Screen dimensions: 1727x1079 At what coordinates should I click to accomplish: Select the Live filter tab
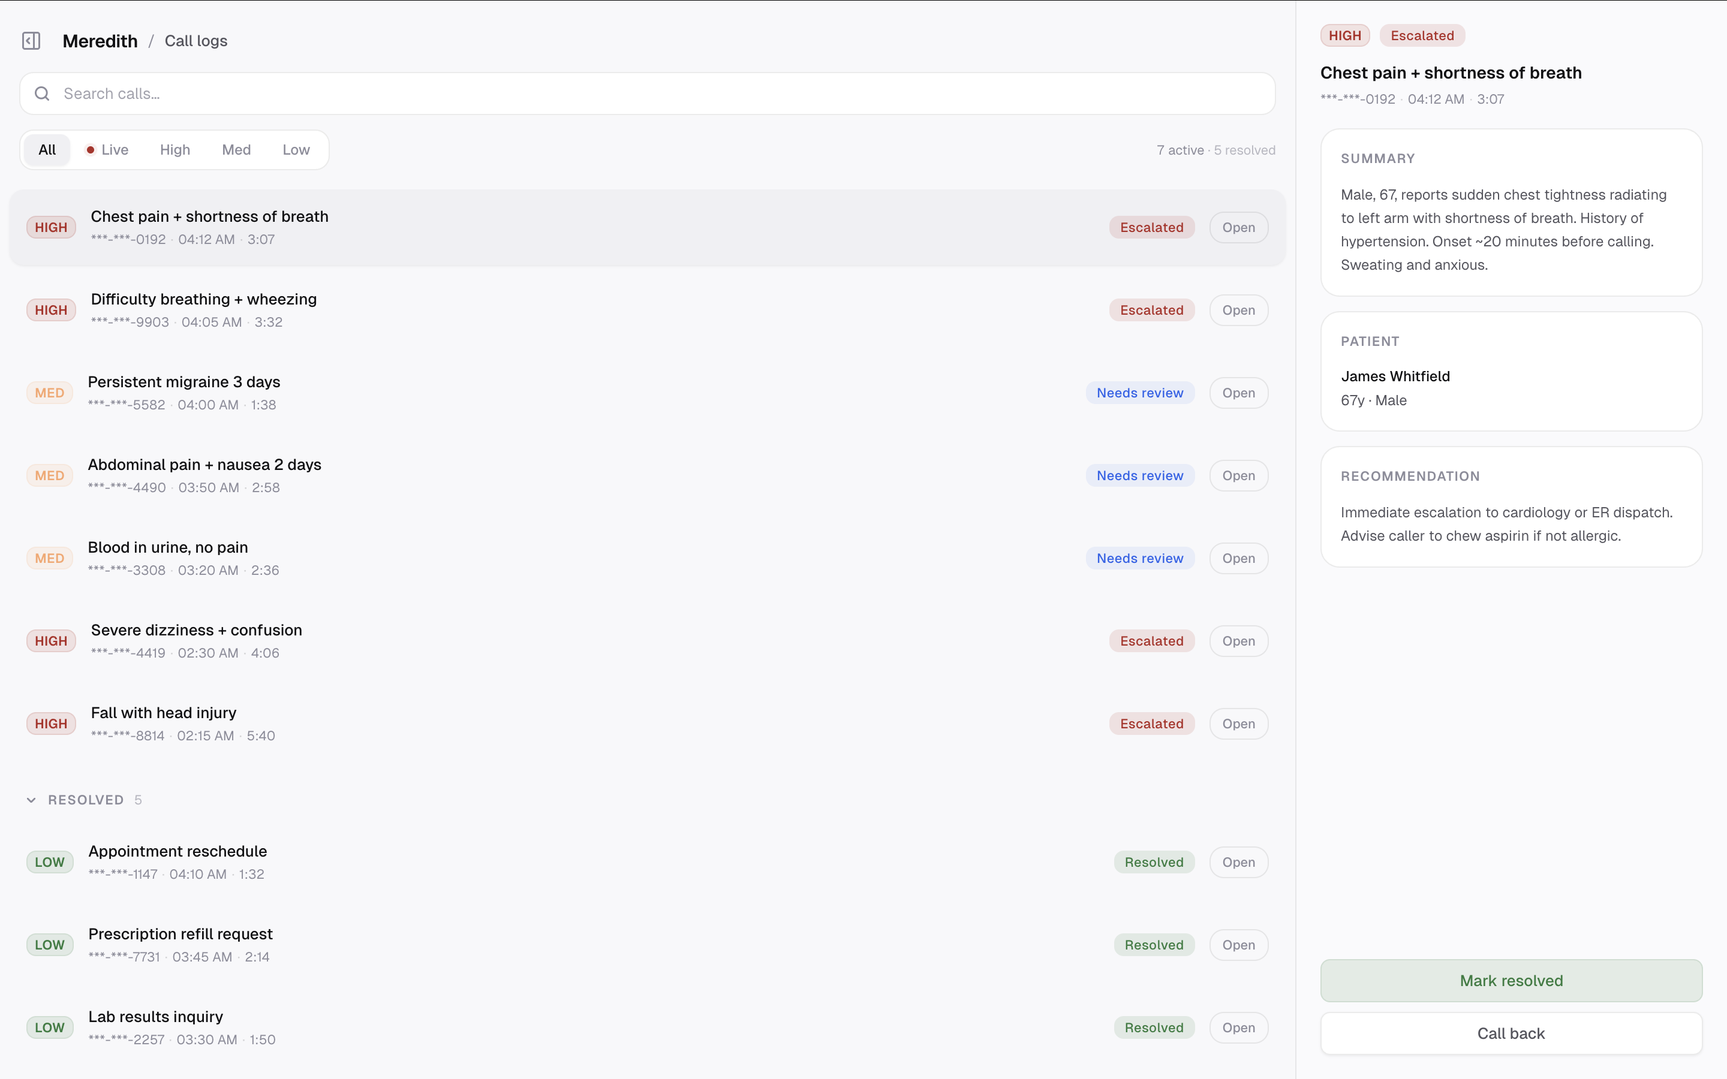(x=107, y=150)
